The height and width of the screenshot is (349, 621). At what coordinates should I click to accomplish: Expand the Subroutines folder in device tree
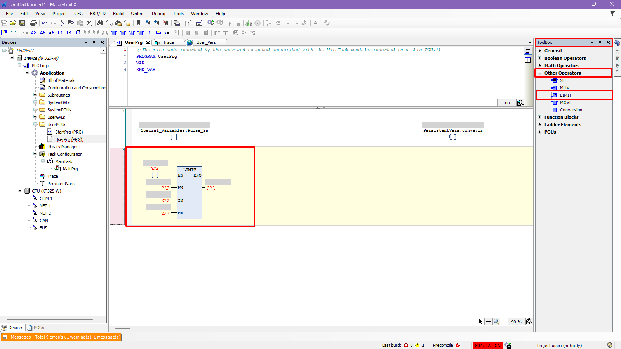click(35, 95)
